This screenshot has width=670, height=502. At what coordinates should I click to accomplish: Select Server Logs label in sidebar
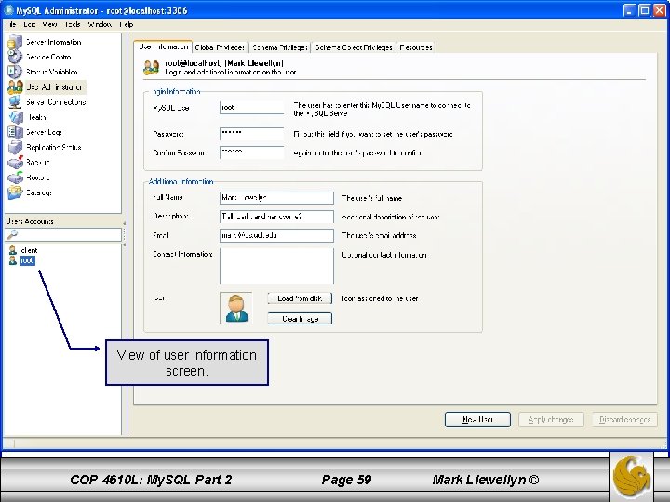coord(44,132)
